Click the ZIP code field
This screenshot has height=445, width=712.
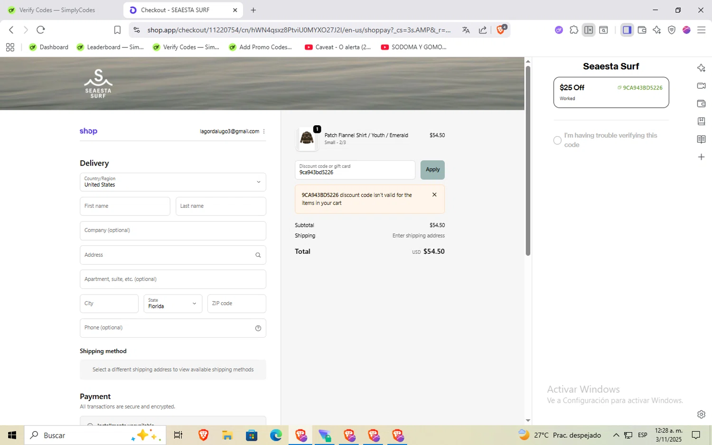[x=237, y=304]
